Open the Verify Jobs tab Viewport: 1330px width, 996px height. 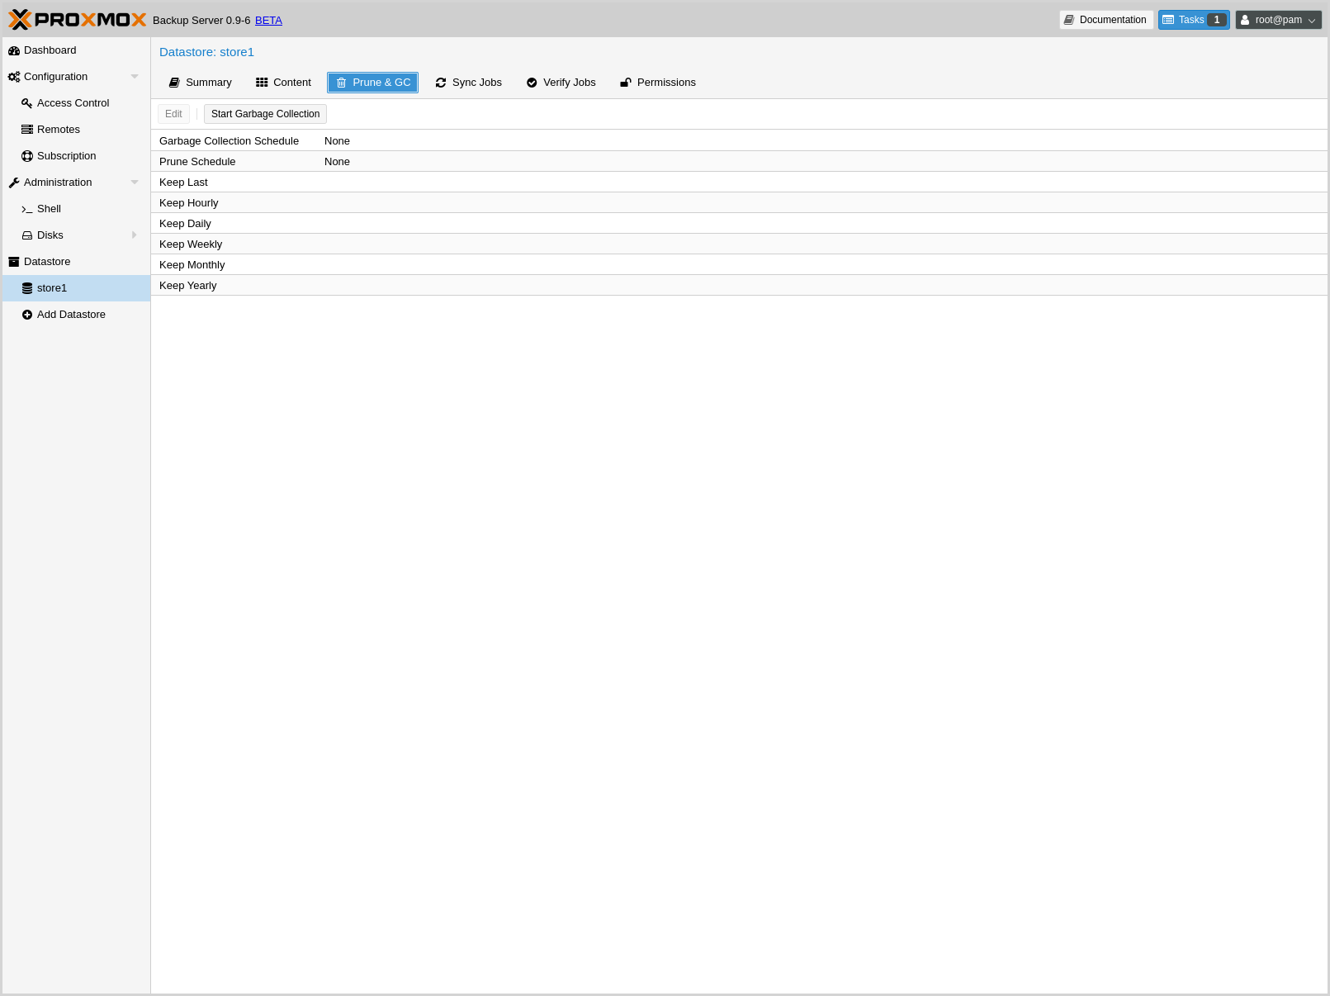(x=561, y=83)
